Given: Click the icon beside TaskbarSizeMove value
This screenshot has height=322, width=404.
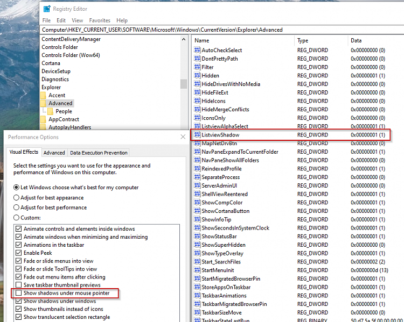Looking at the screenshot, I should pos(197,312).
